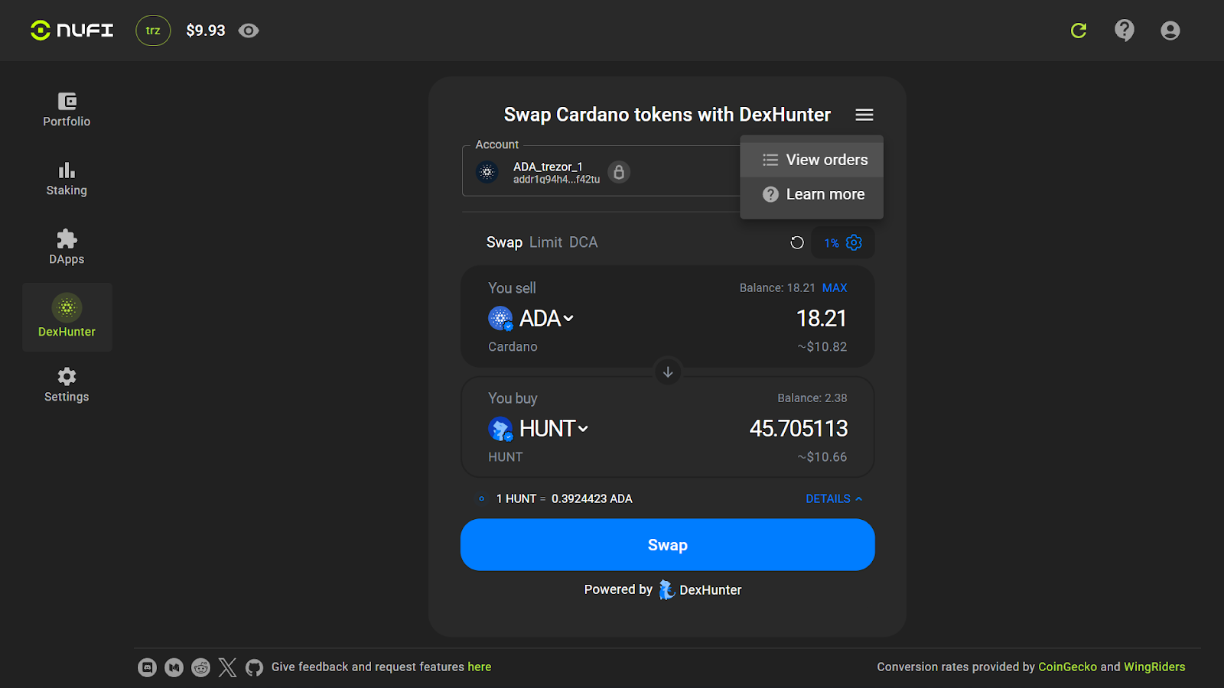Click the 1 HUNT = 0.3924423 ADA rate
Image resolution: width=1224 pixels, height=688 pixels.
click(x=564, y=498)
